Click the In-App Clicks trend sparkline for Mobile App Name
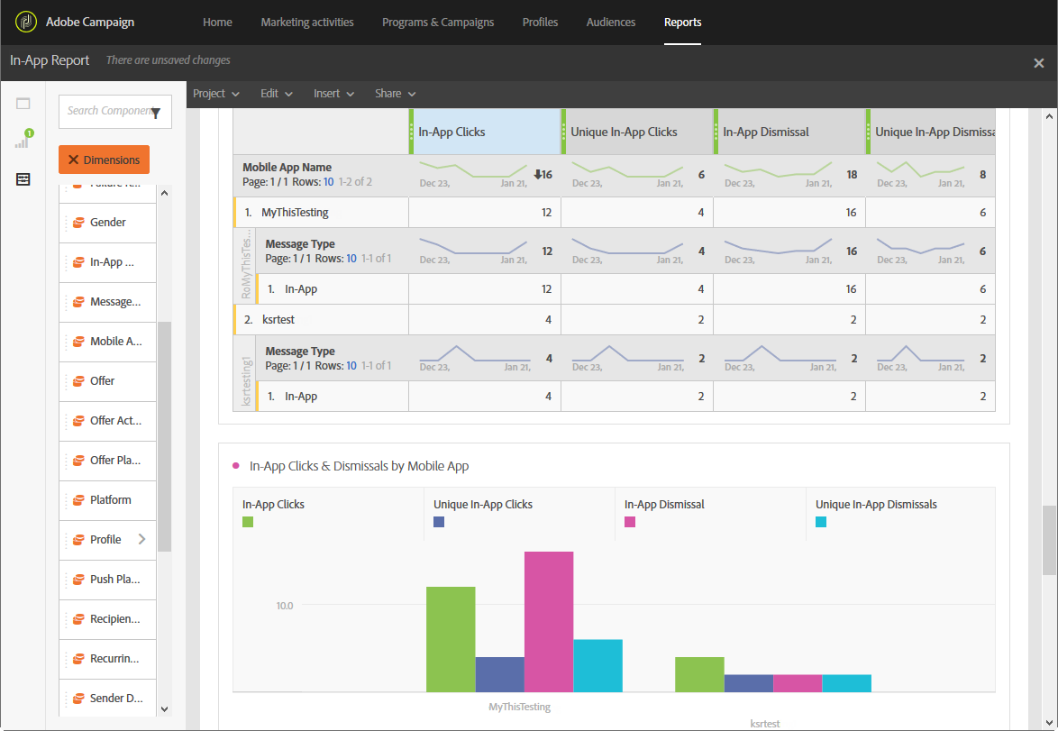 (x=473, y=169)
